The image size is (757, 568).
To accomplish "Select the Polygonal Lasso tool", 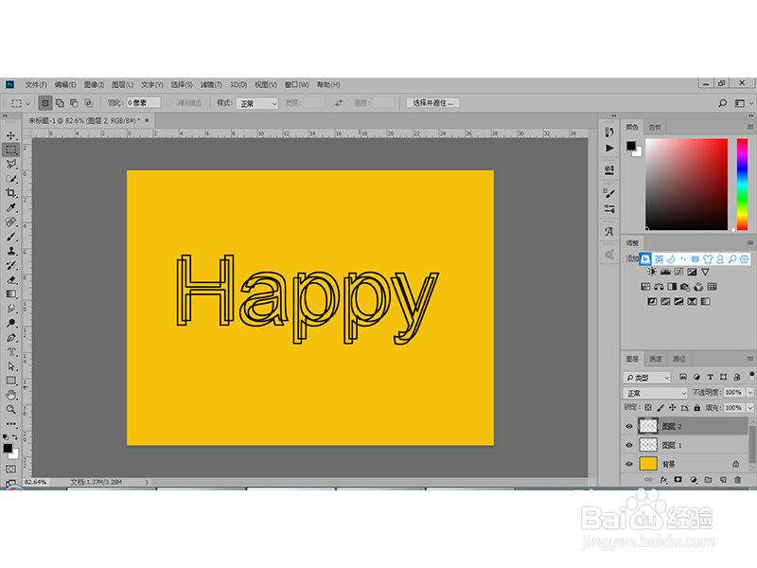I will pos(10,164).
